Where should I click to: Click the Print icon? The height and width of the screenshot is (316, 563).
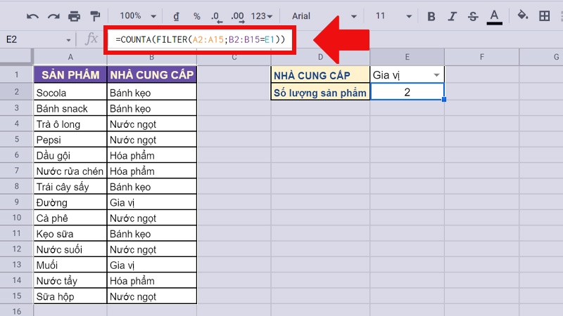pos(75,16)
